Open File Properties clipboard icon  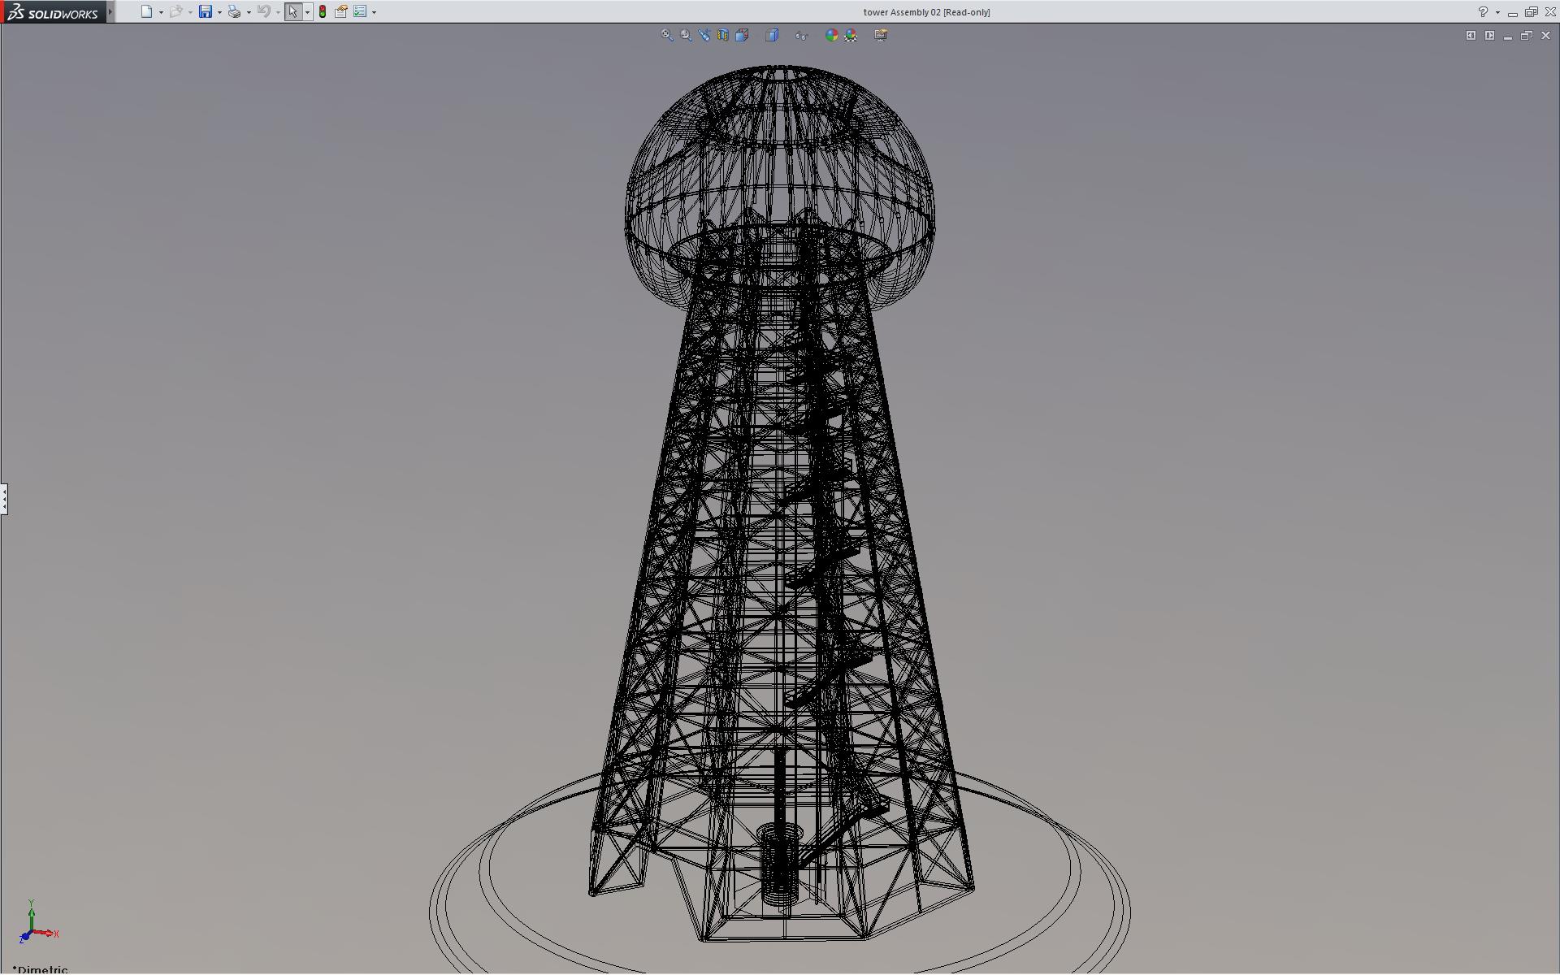[x=341, y=11]
